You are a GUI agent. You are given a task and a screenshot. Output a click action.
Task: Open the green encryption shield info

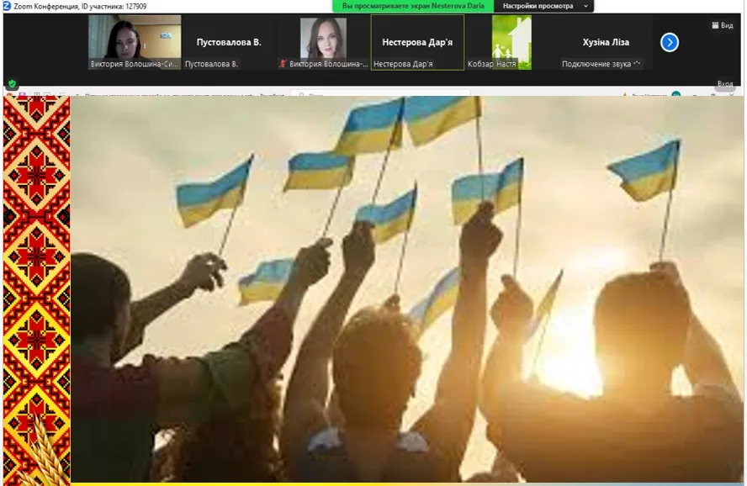point(12,84)
